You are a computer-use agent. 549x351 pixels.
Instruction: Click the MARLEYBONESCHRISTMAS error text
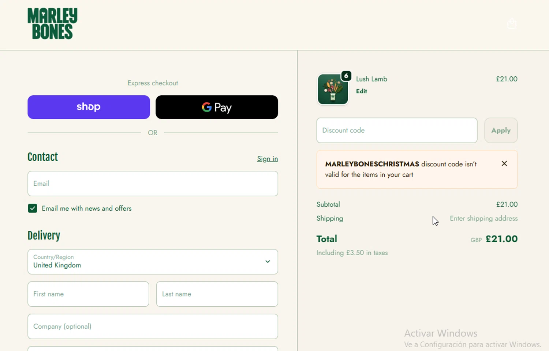pos(401,169)
